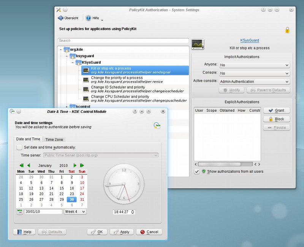The image size is (304, 247).
Task: Enable Set date and time automatically
Action: (x=19, y=147)
